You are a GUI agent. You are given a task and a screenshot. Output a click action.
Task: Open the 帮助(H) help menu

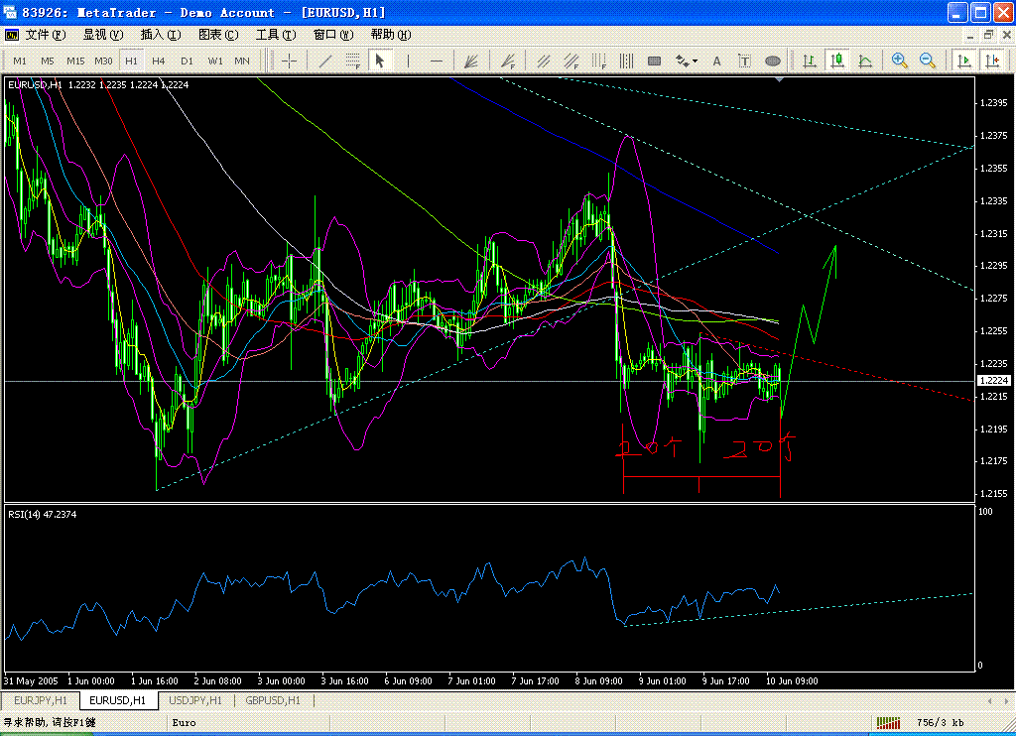click(391, 35)
